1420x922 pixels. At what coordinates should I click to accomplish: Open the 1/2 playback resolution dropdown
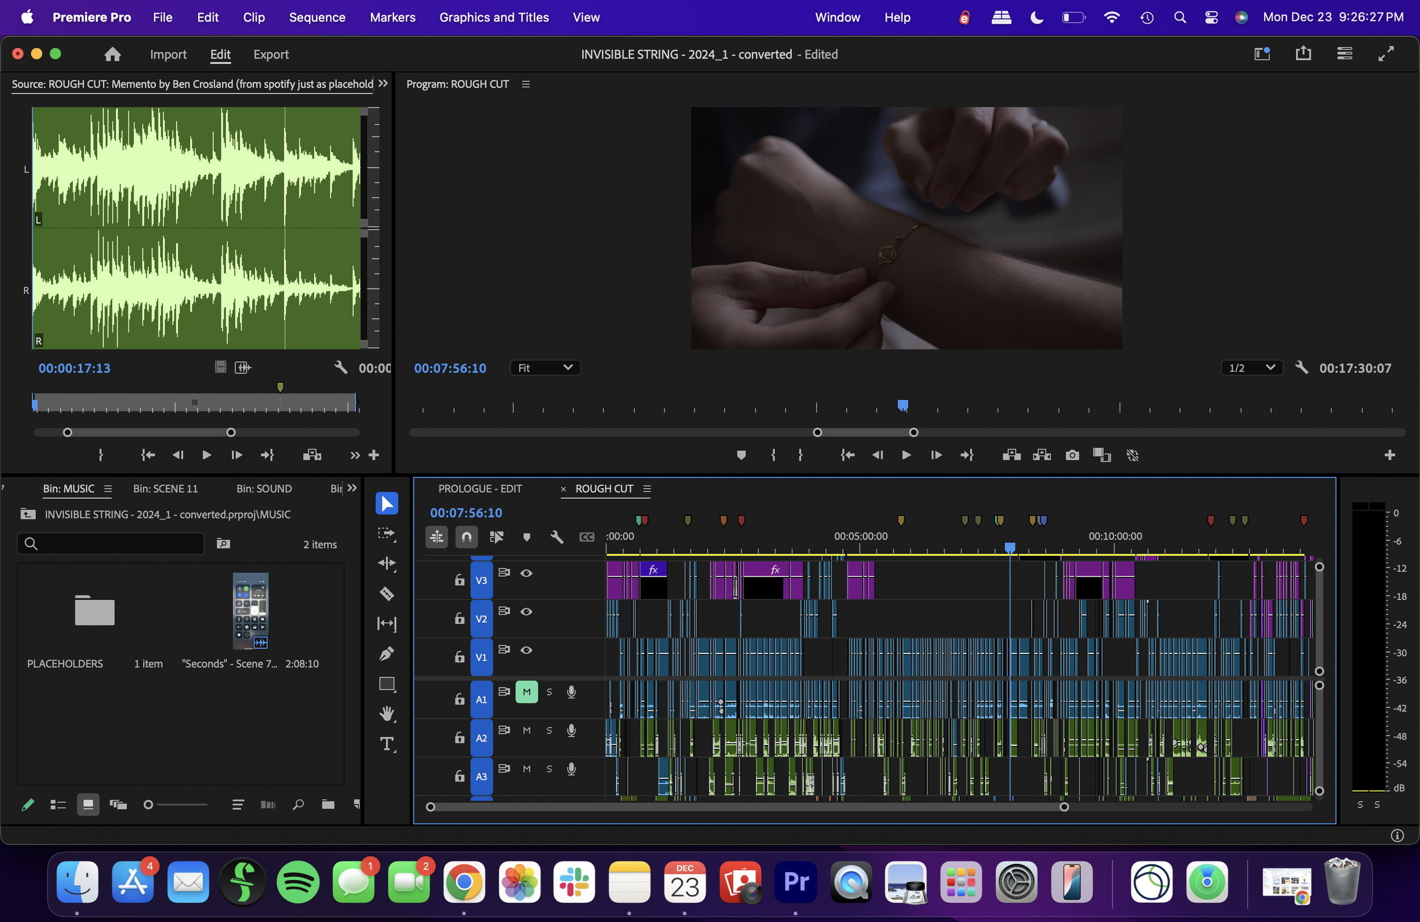1251,368
